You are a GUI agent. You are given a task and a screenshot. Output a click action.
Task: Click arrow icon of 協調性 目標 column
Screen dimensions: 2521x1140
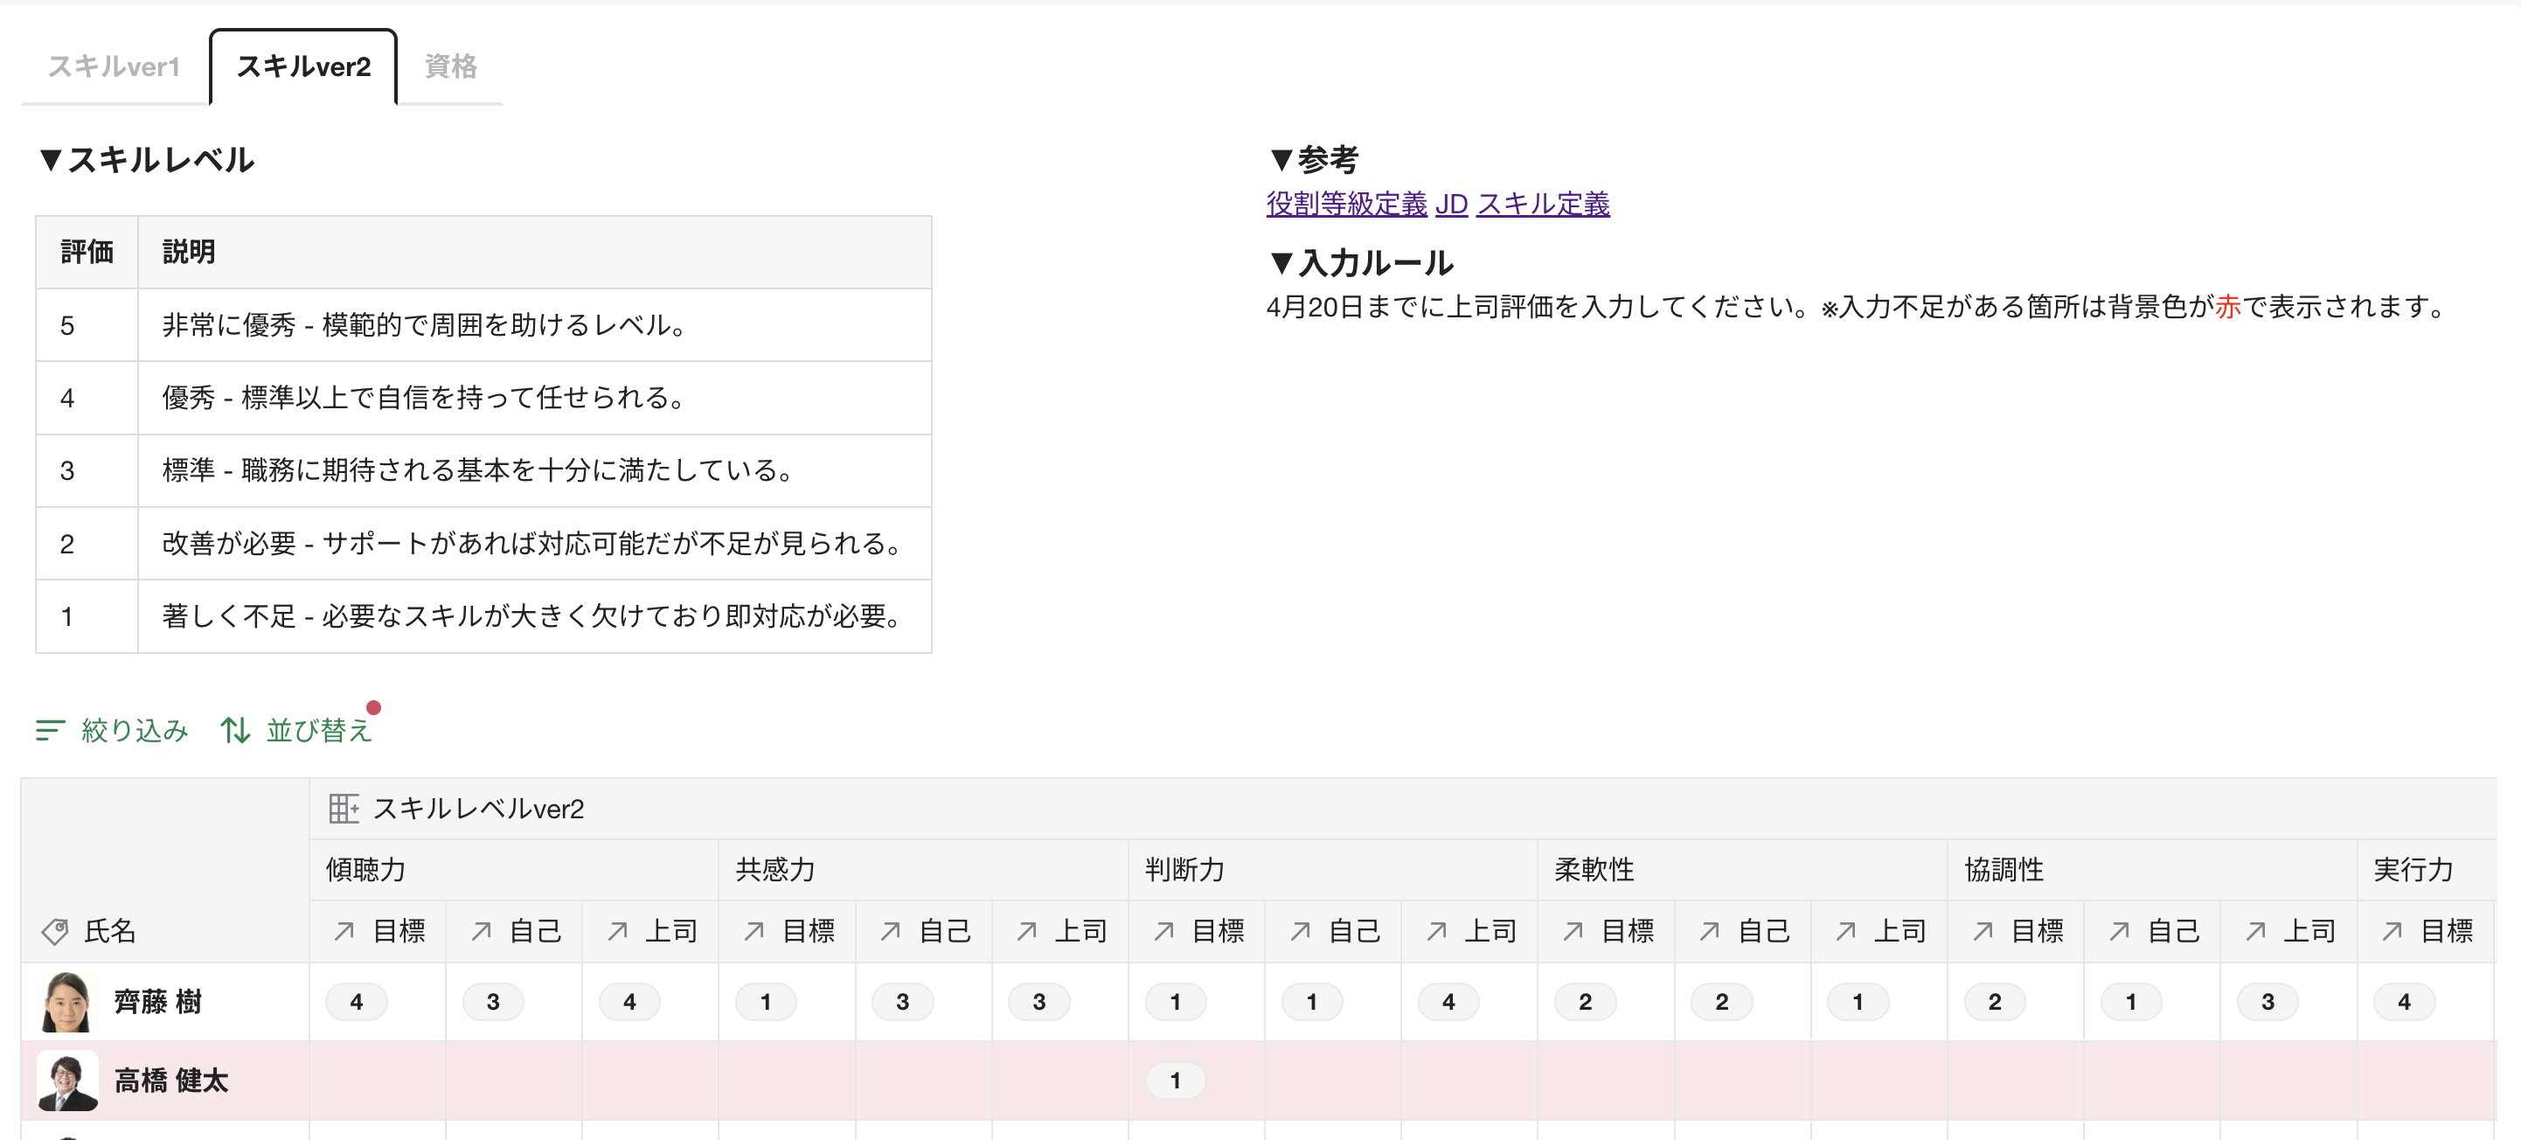(1983, 930)
